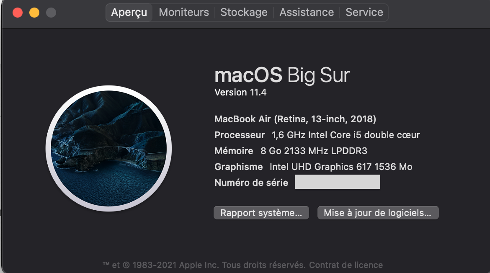Go to the Service tab
Screen dimensions: 490x273
364,13
